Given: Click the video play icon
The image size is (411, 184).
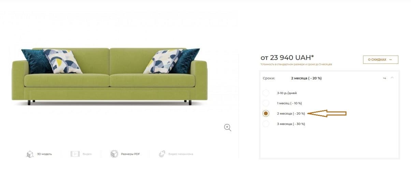Looking at the screenshot, I should 75,154.
